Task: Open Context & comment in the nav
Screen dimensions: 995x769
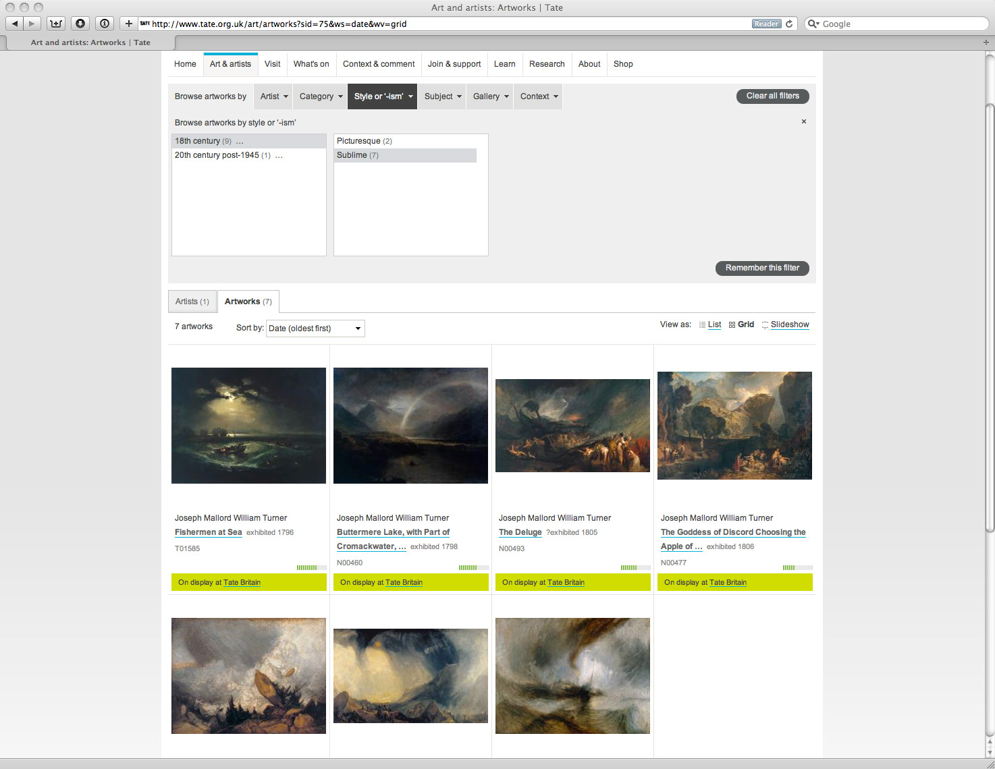Action: coord(379,64)
